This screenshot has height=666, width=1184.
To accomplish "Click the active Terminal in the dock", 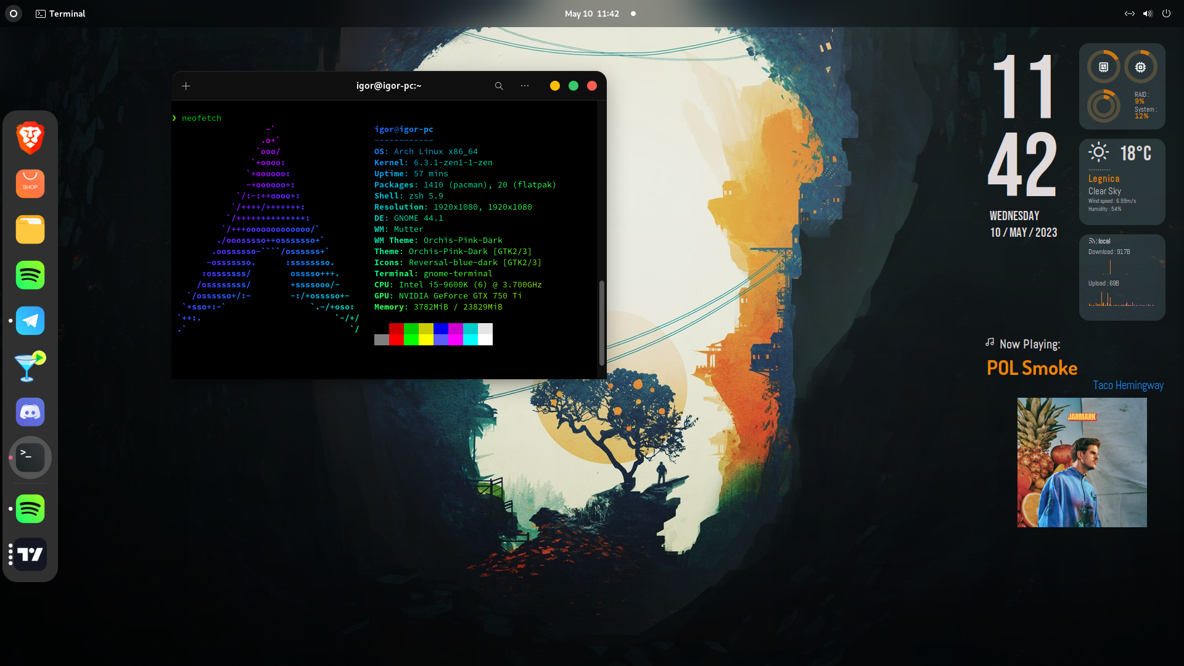I will pyautogui.click(x=30, y=458).
